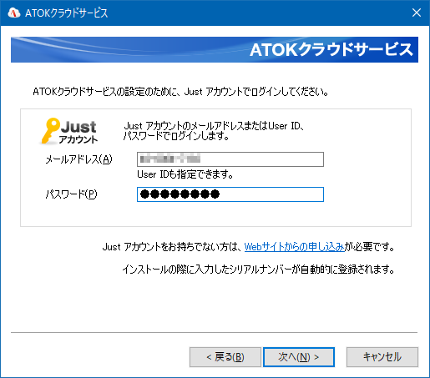This screenshot has width=430, height=378.
Task: Click the login instruction text at top
Action: [x=180, y=92]
